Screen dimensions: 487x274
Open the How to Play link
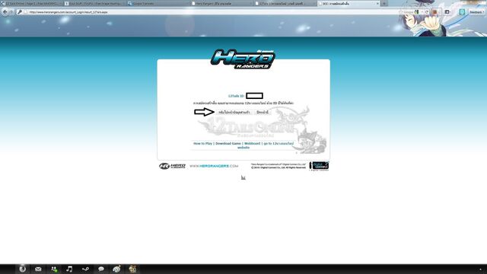point(202,144)
